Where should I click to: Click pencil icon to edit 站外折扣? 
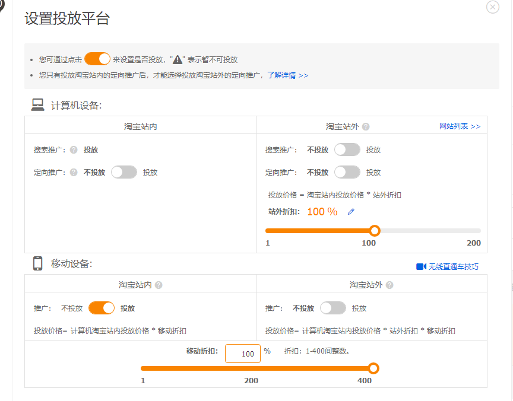point(351,212)
